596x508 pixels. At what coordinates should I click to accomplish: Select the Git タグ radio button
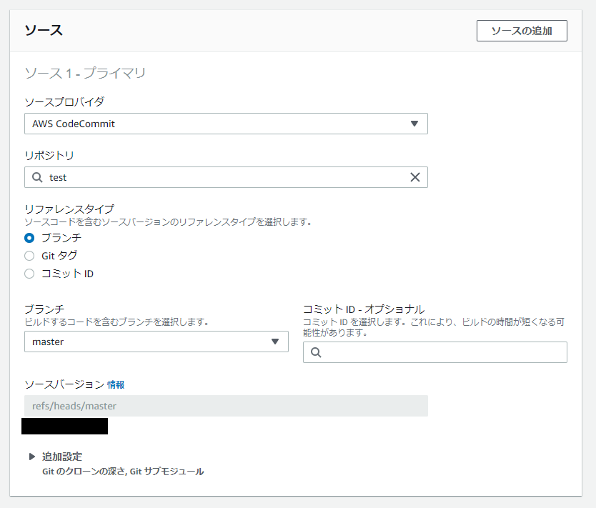click(29, 256)
